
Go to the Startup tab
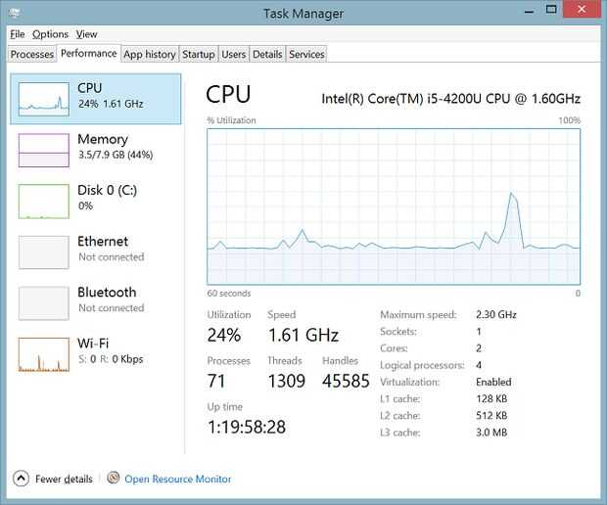pos(199,55)
